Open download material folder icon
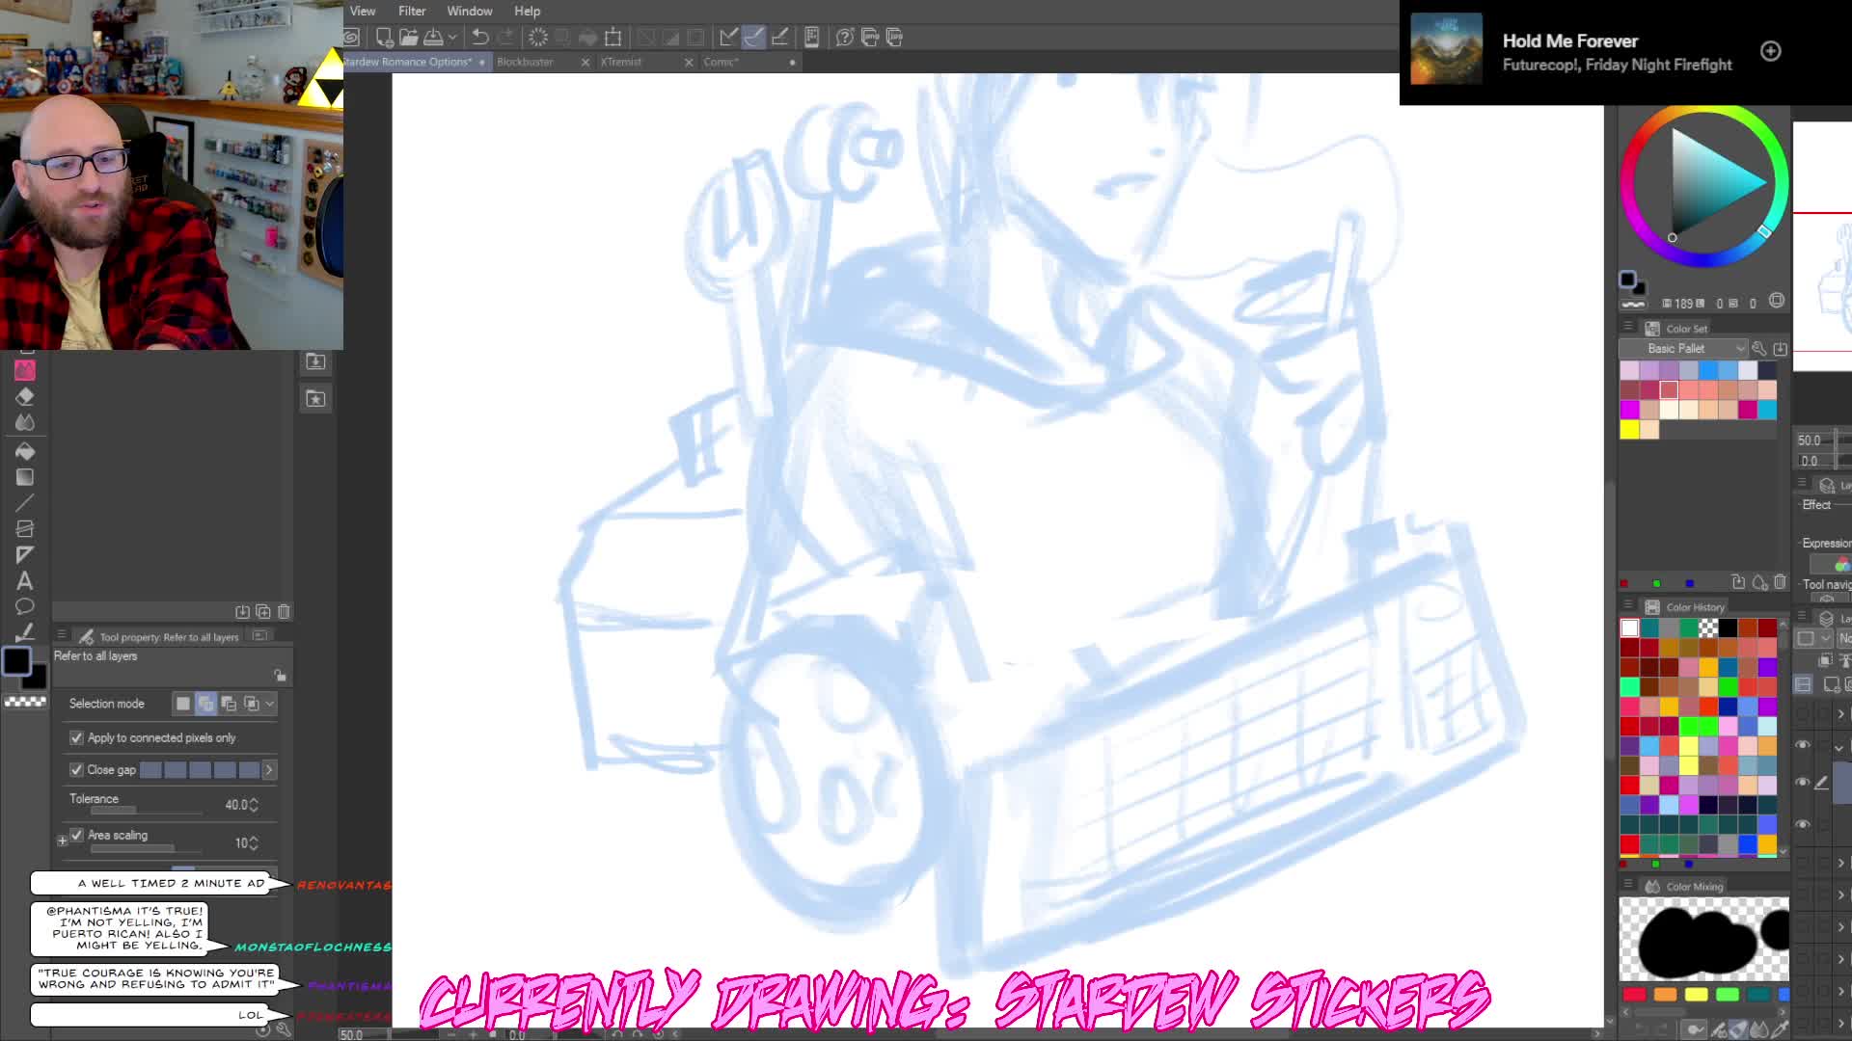This screenshot has height=1041, width=1852. (x=315, y=361)
